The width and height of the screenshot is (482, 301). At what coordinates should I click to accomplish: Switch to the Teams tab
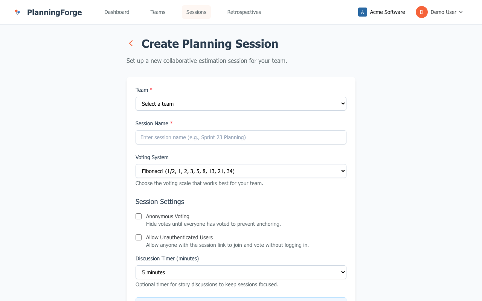coord(157,12)
